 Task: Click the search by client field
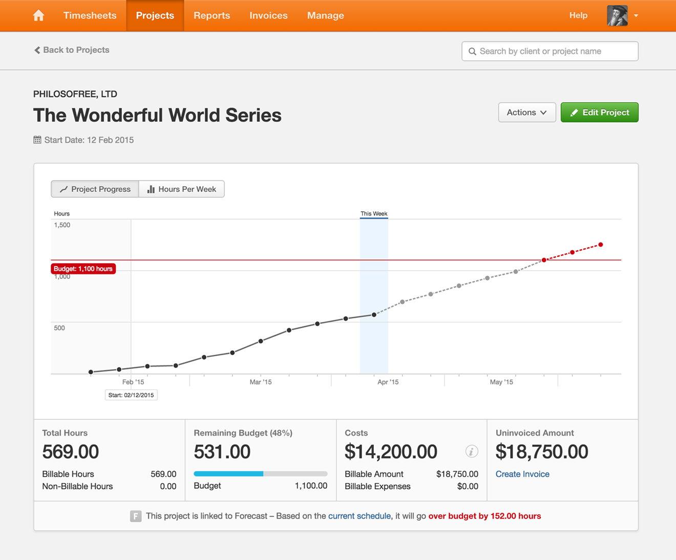(556, 51)
